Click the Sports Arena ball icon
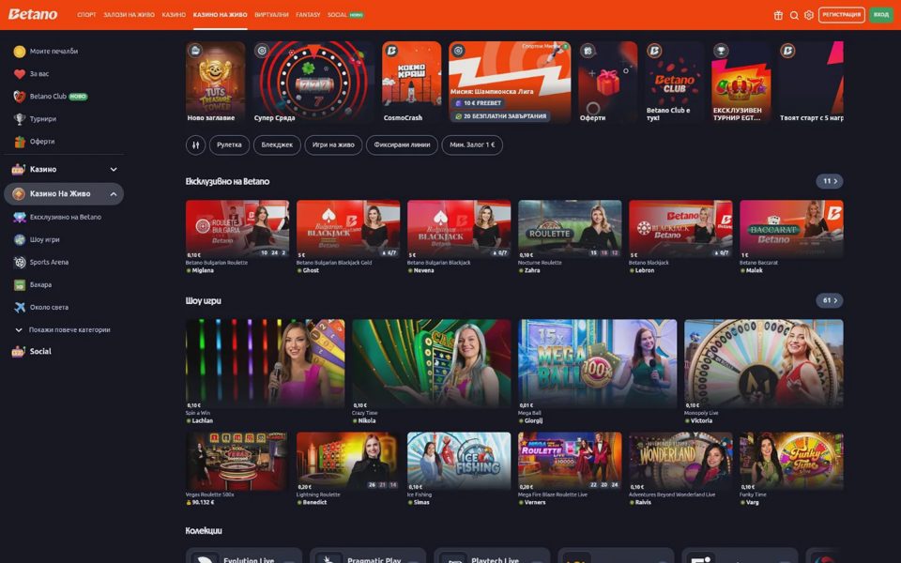Image resolution: width=901 pixels, height=563 pixels. [x=20, y=262]
